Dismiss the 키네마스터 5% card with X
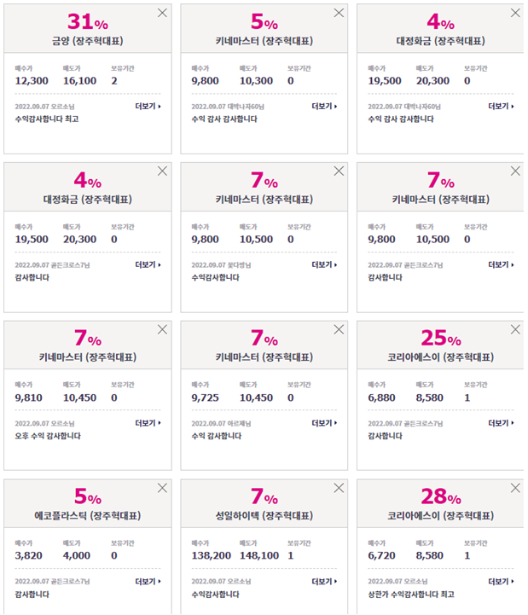The image size is (528, 615). 339,13
